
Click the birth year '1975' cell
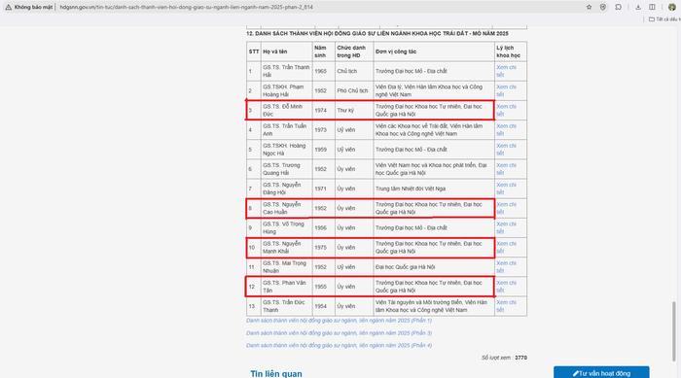(323, 248)
